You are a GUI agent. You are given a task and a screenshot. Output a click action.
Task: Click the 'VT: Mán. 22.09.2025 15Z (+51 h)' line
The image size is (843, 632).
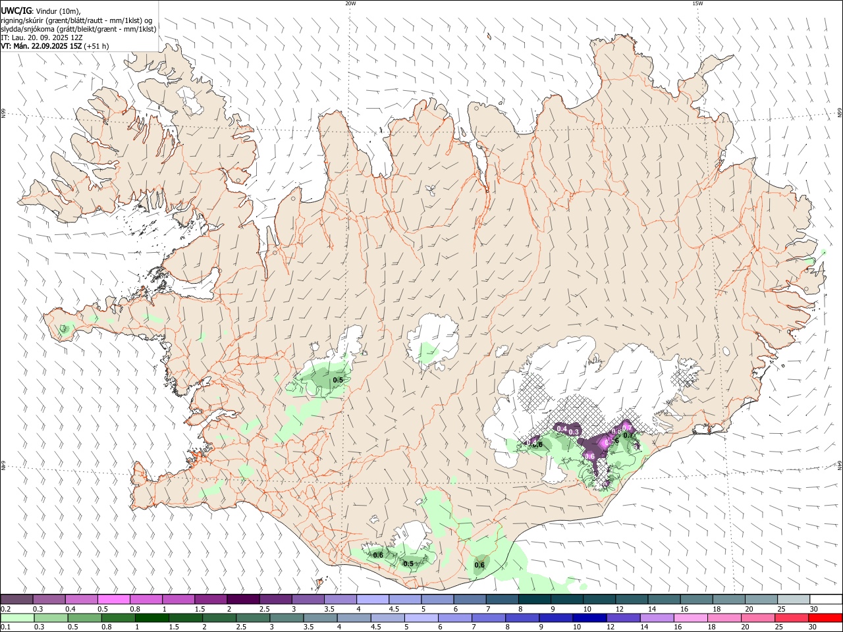click(55, 46)
